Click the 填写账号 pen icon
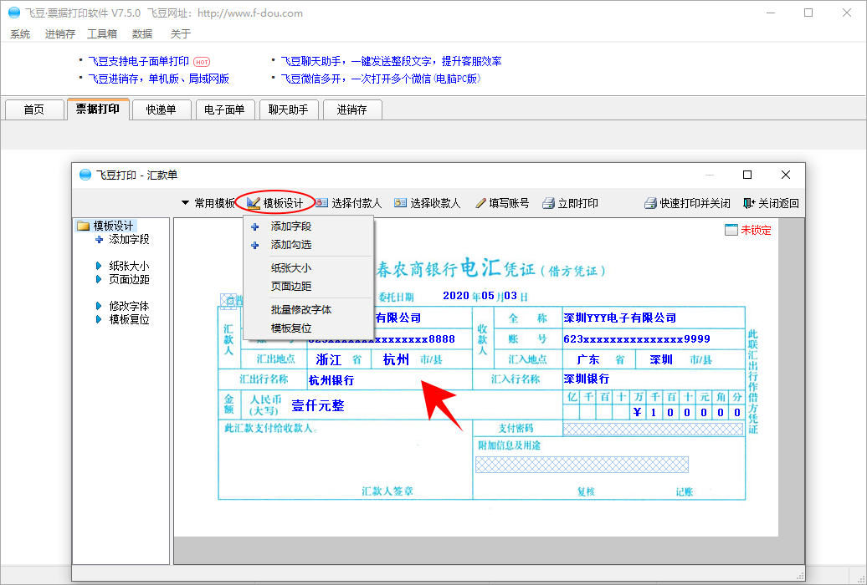This screenshot has height=585, width=867. [x=480, y=203]
